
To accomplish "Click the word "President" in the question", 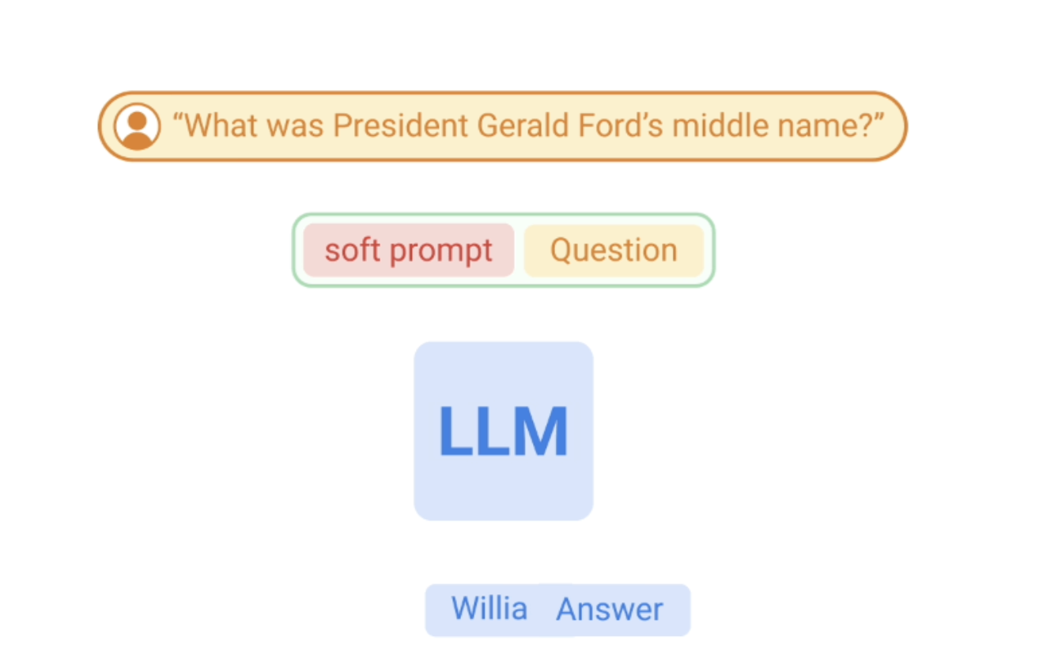I will coord(400,126).
